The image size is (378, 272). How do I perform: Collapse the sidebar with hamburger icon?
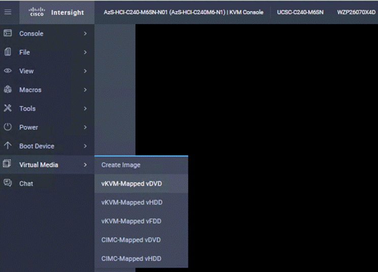tap(8, 12)
